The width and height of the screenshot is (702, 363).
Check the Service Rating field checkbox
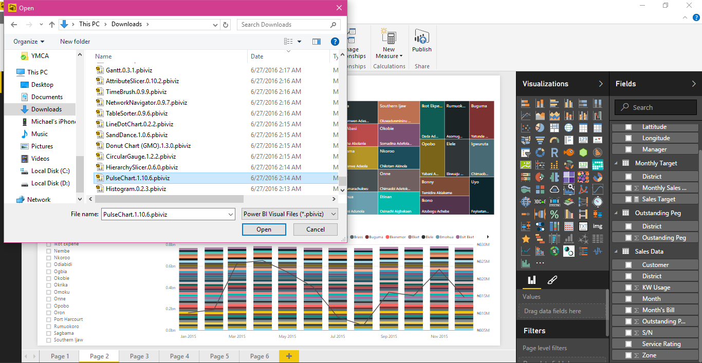(x=629, y=344)
